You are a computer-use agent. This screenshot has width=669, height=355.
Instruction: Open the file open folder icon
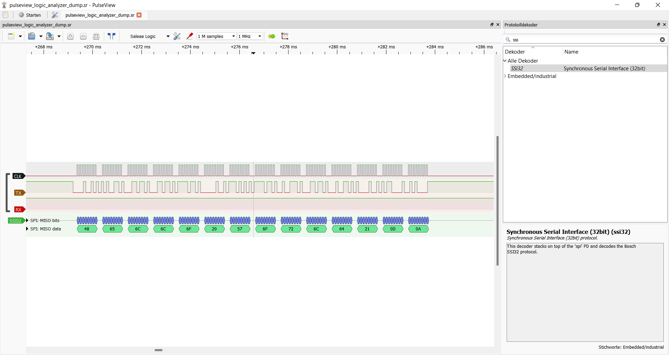point(32,36)
